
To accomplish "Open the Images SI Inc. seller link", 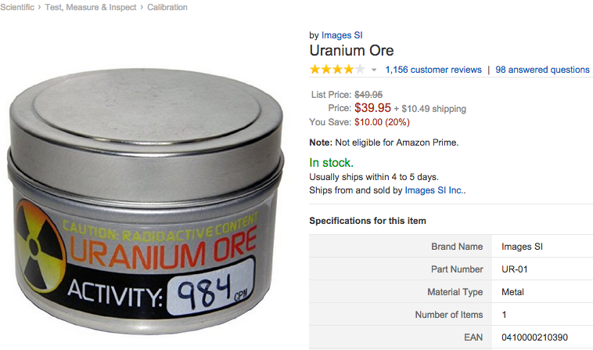I will click(434, 190).
